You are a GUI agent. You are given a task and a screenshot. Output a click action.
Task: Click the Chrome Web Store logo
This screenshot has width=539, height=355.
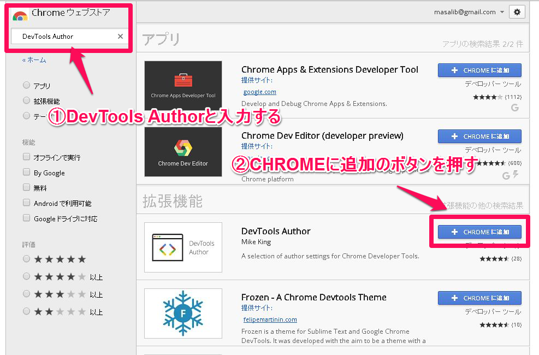[x=20, y=15]
